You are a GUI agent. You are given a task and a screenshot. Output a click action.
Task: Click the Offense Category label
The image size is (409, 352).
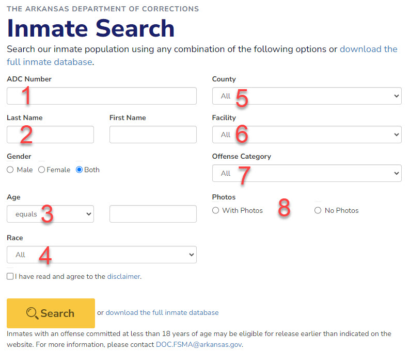point(242,157)
